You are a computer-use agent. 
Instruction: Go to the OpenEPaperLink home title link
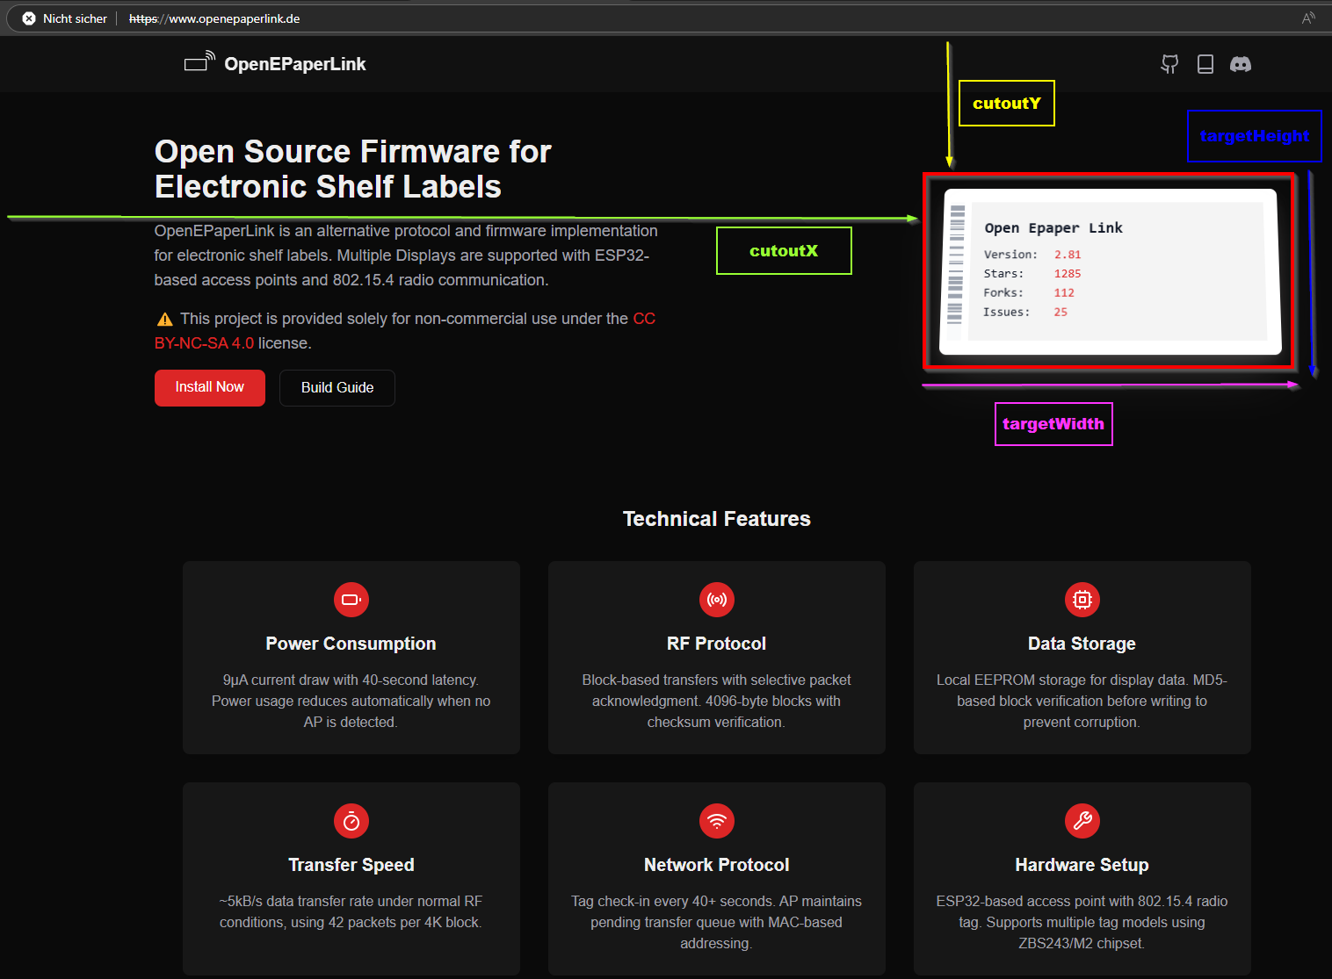295,64
